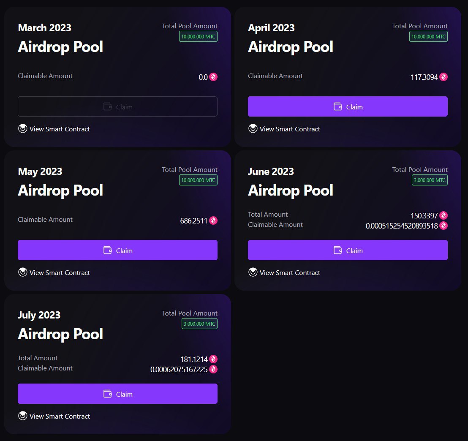Claim the June 2023 airdrop
This screenshot has height=441, width=468.
(x=348, y=250)
